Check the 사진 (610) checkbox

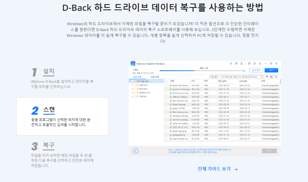135,85
